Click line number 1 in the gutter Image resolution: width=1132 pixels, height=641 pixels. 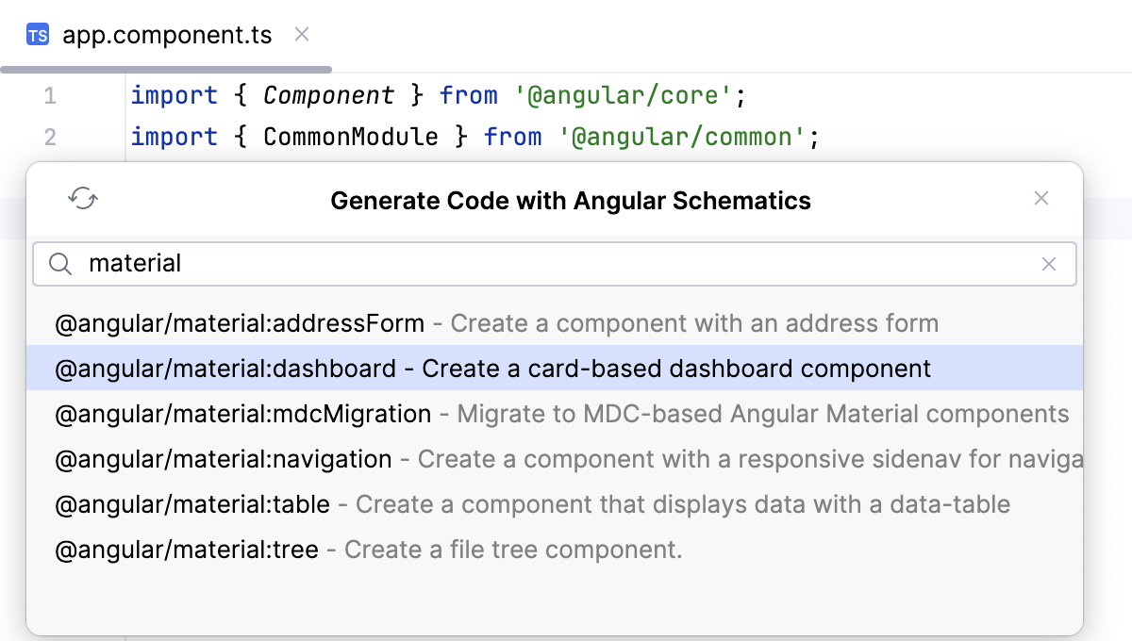tap(50, 95)
